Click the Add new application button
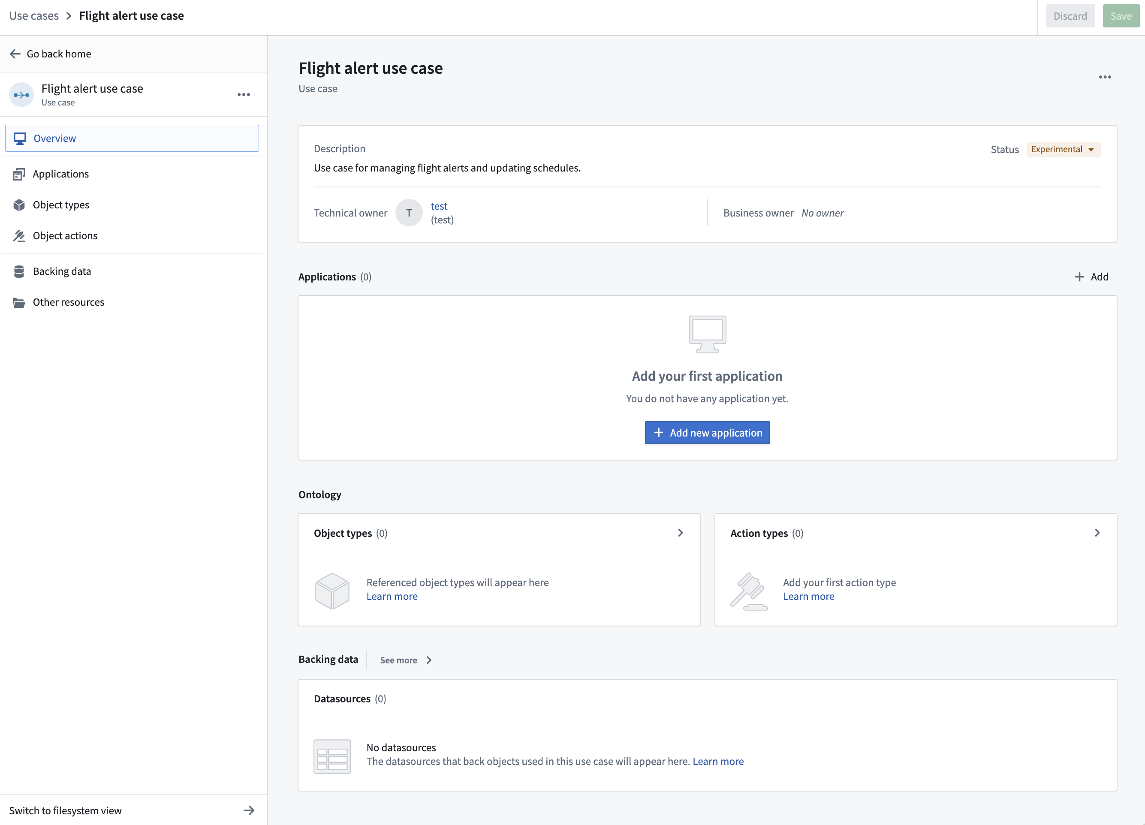The image size is (1145, 825). click(707, 433)
